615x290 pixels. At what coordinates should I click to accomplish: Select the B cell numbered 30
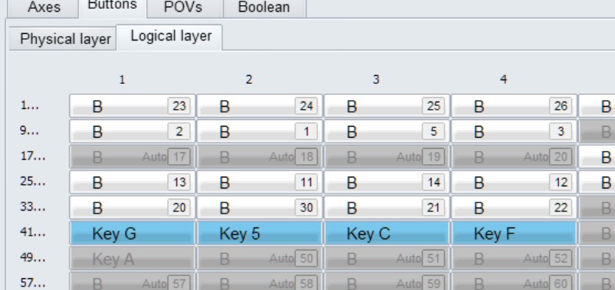pyautogui.click(x=260, y=208)
